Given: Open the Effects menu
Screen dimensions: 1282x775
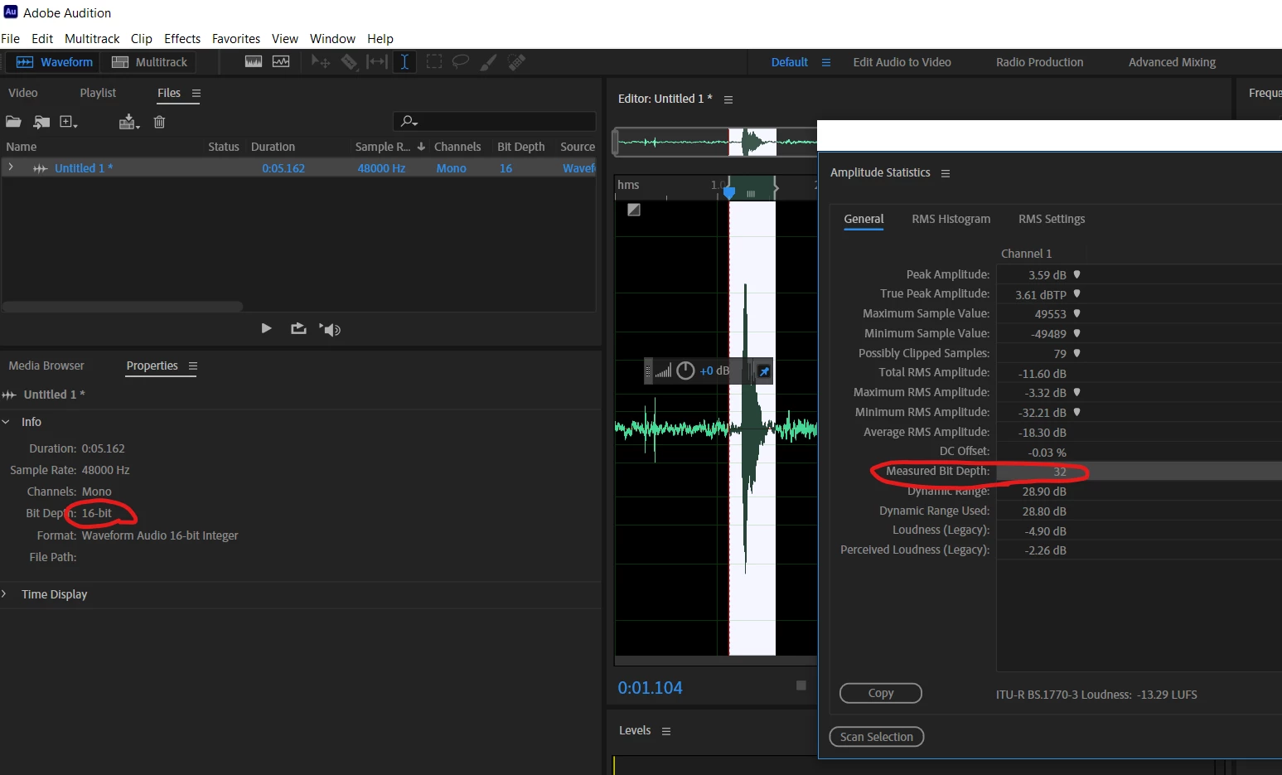Looking at the screenshot, I should click(x=182, y=39).
